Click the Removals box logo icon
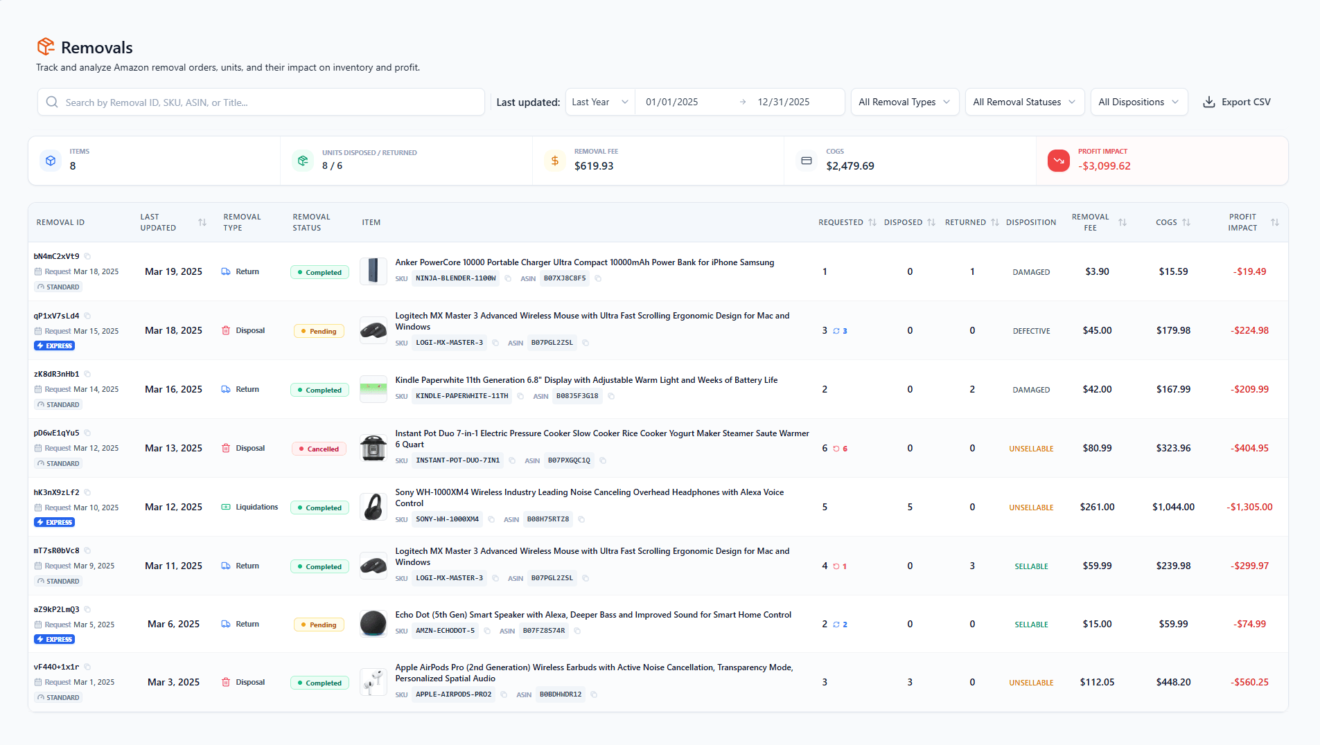 pyautogui.click(x=46, y=46)
